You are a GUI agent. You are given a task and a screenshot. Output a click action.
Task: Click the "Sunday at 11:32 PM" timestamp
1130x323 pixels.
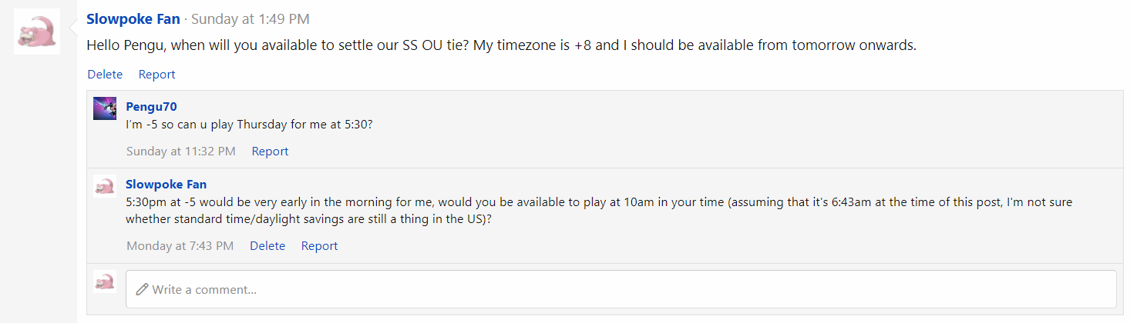coord(181,152)
